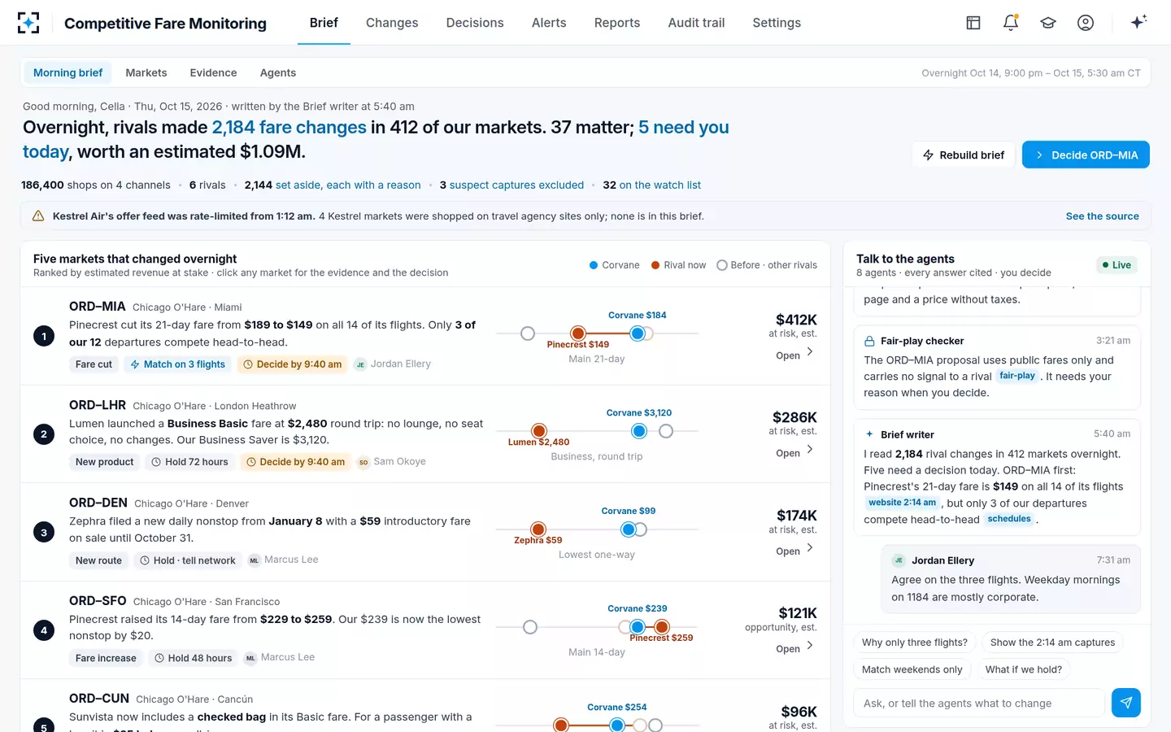Go to the Reports tab
This screenshot has width=1171, height=732.
click(617, 23)
